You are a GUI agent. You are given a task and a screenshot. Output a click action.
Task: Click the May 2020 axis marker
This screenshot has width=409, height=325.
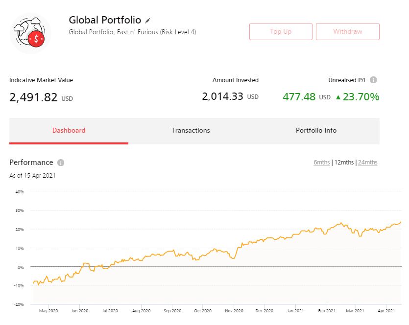tap(48, 311)
